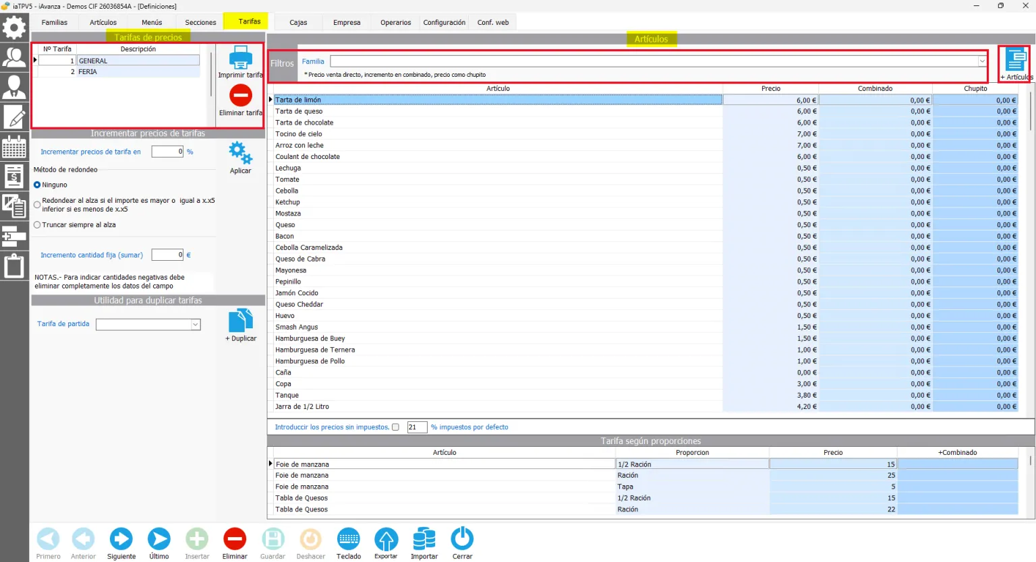This screenshot has height=562, width=1036.
Task: Click the Importar icon
Action: [x=424, y=539]
